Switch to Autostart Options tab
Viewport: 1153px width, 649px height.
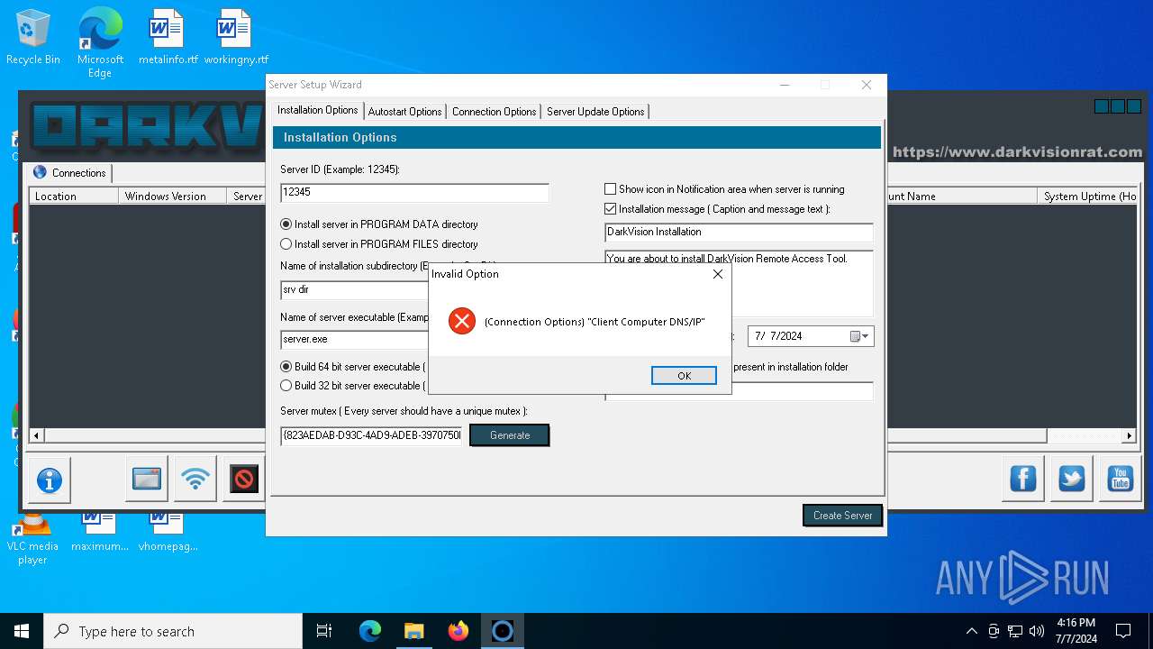pos(404,112)
